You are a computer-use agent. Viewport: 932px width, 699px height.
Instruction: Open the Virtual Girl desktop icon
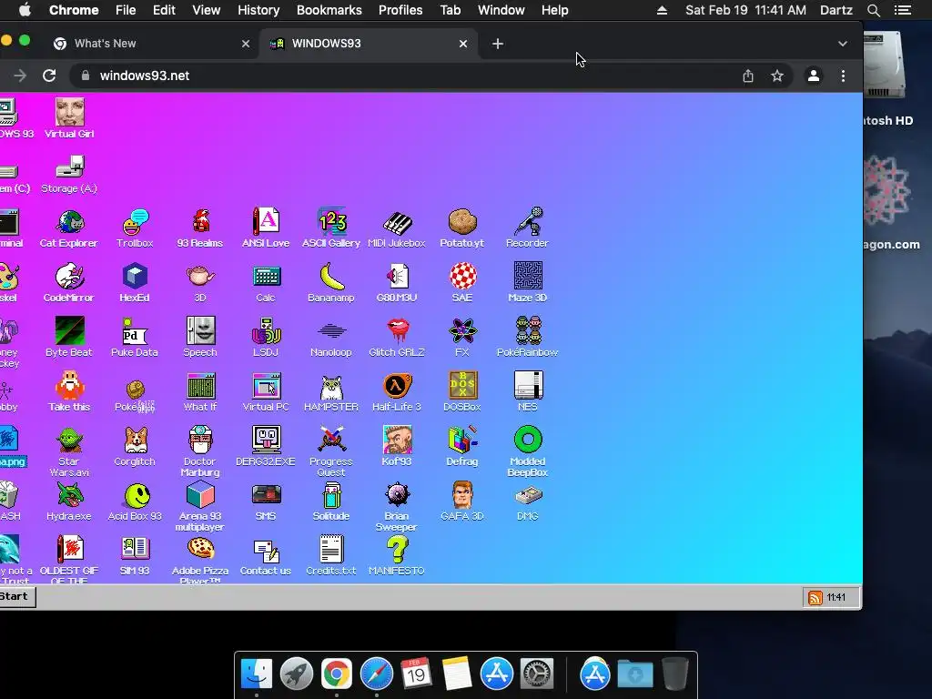click(69, 118)
